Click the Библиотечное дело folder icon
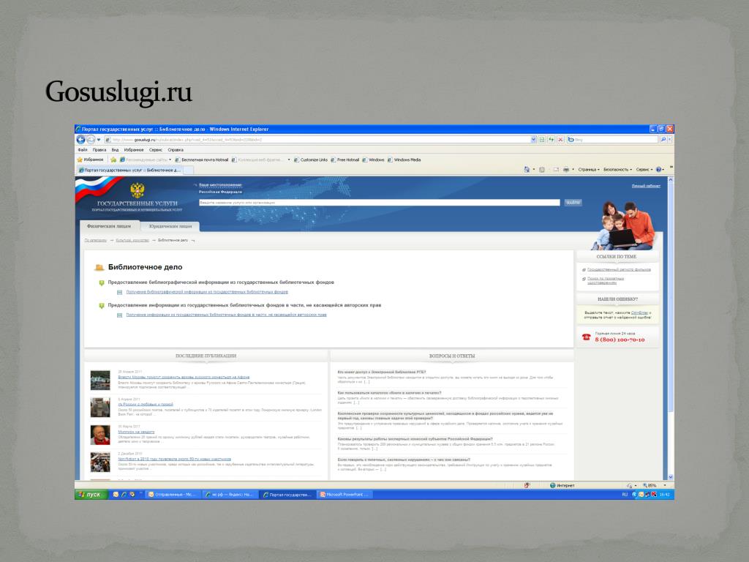The height and width of the screenshot is (562, 749). 99,268
